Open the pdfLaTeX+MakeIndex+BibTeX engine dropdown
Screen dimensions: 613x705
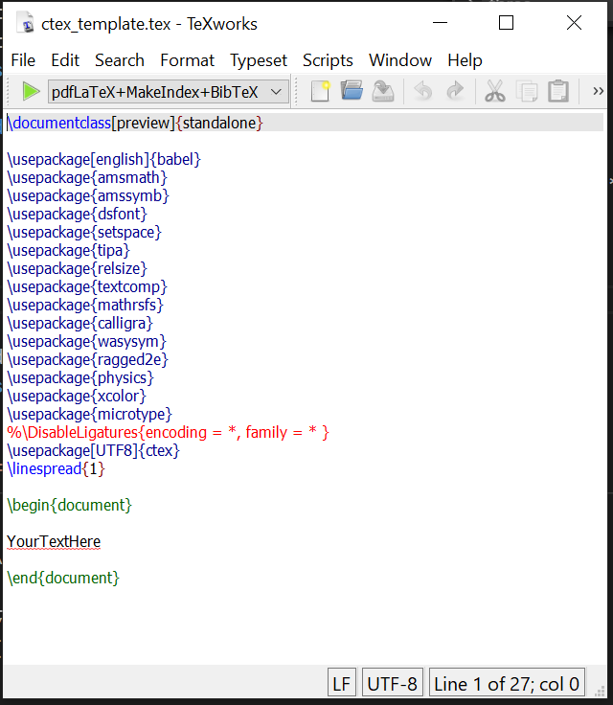click(x=169, y=92)
